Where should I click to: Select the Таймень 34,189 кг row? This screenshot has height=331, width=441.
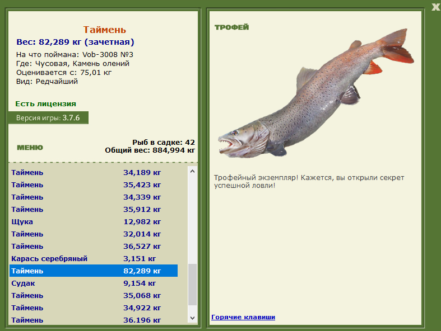coord(94,172)
